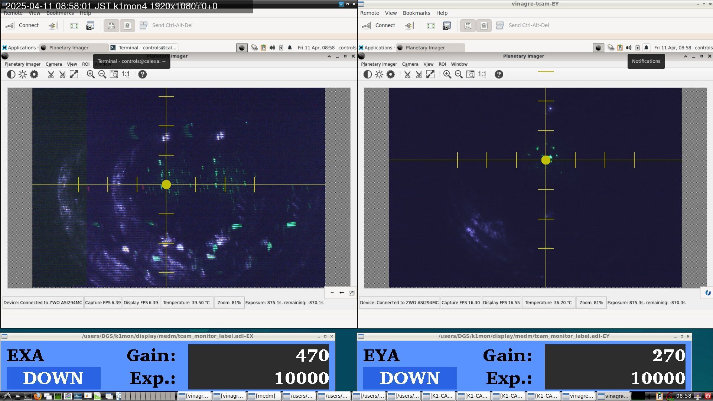Image resolution: width=713 pixels, height=401 pixels.
Task: Click EYA DOWN status button
Action: (x=410, y=378)
